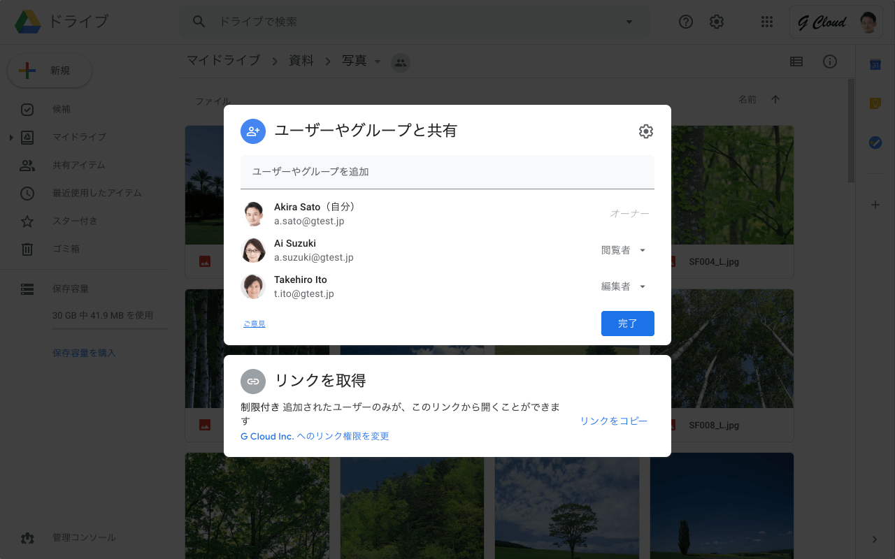
Task: Click the add-person icon in share dialog
Action: tap(253, 131)
